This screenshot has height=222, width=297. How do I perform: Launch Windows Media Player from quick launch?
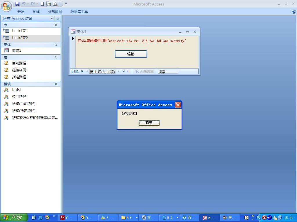pos(47,218)
